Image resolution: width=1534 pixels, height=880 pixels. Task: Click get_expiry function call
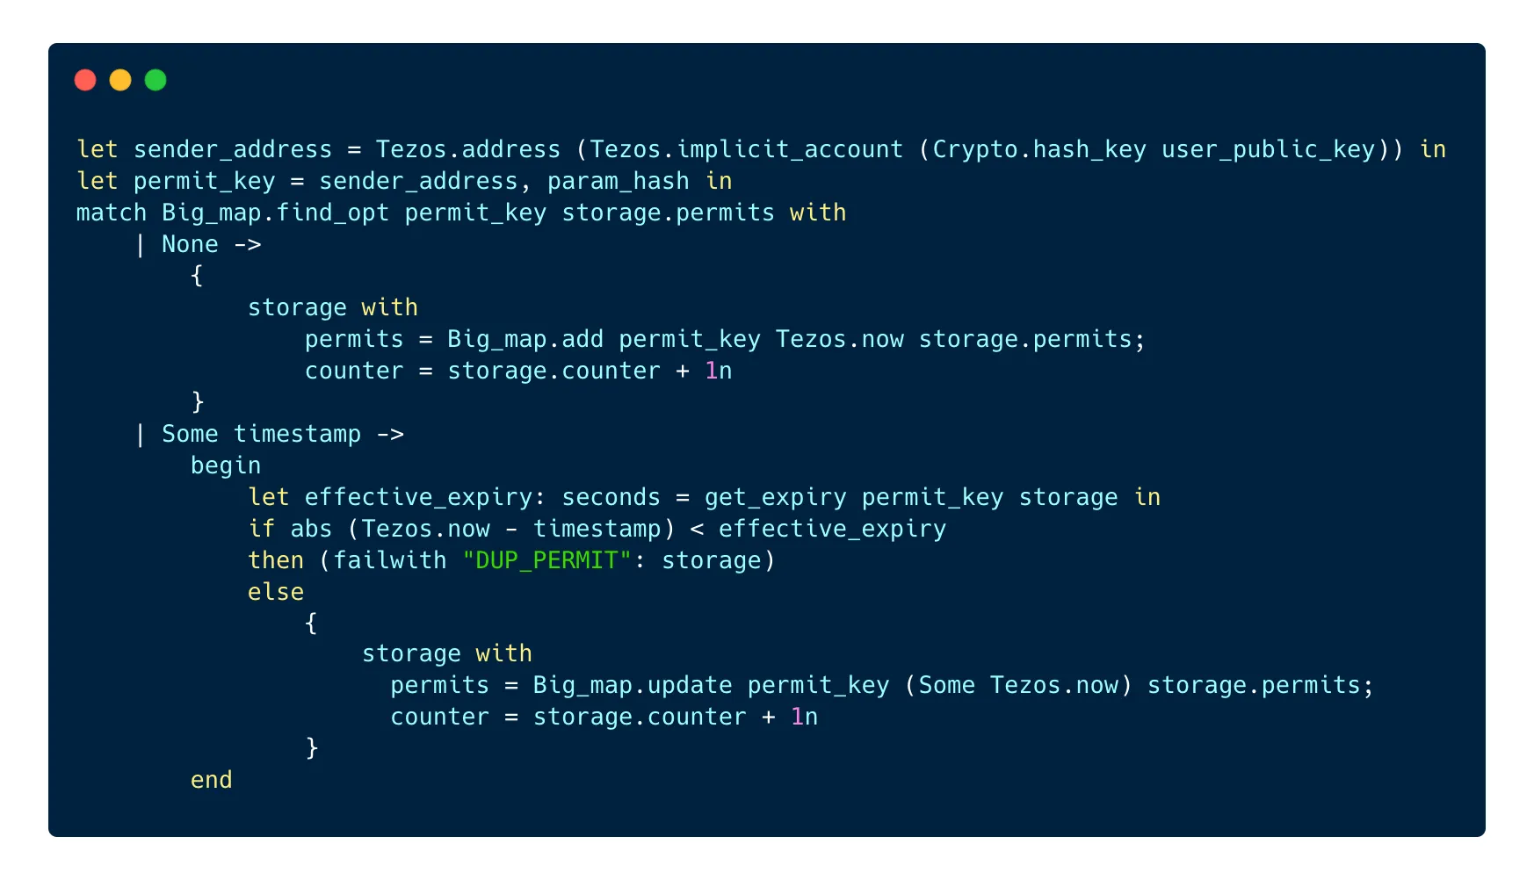(775, 497)
